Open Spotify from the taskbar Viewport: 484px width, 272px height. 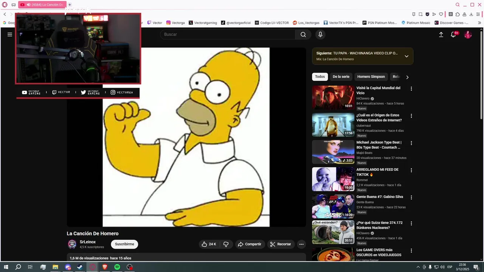[117, 267]
